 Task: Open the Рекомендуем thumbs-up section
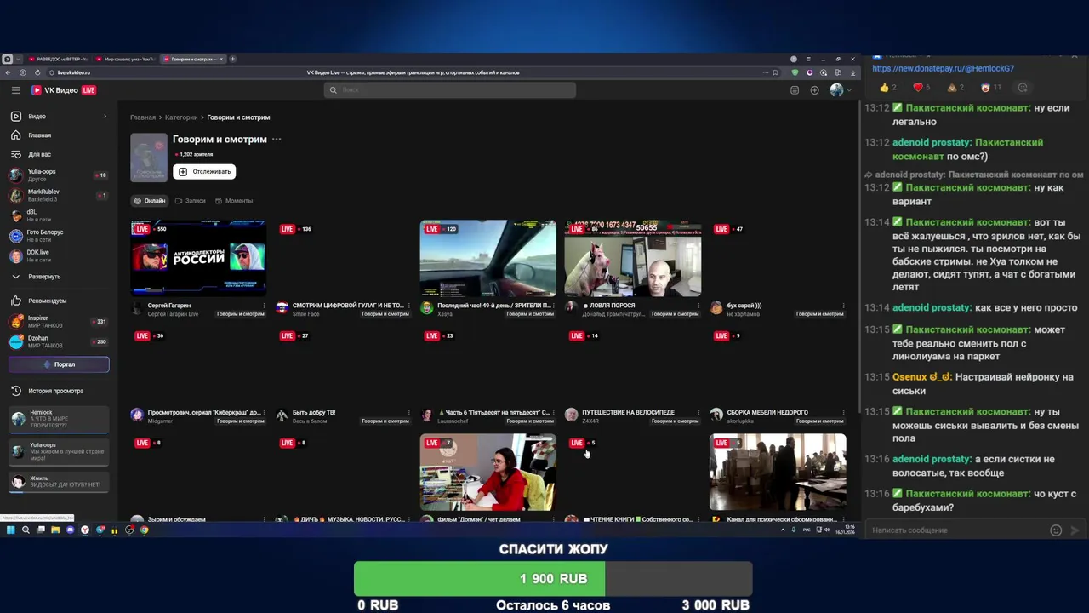coord(59,301)
